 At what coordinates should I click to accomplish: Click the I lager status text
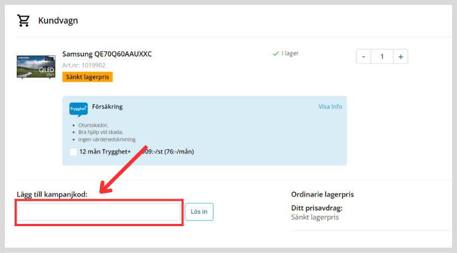point(290,54)
